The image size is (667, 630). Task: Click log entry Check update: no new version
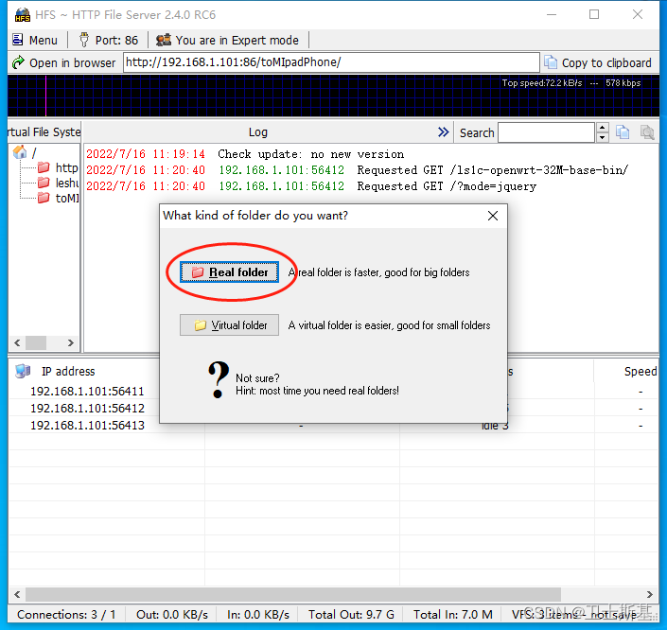pos(245,154)
